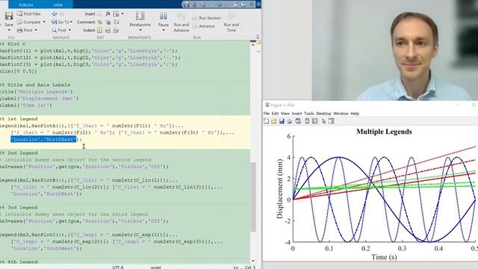Open the File menu in Figure 1
Image resolution: width=478 pixels, height=269 pixels.
267,114
